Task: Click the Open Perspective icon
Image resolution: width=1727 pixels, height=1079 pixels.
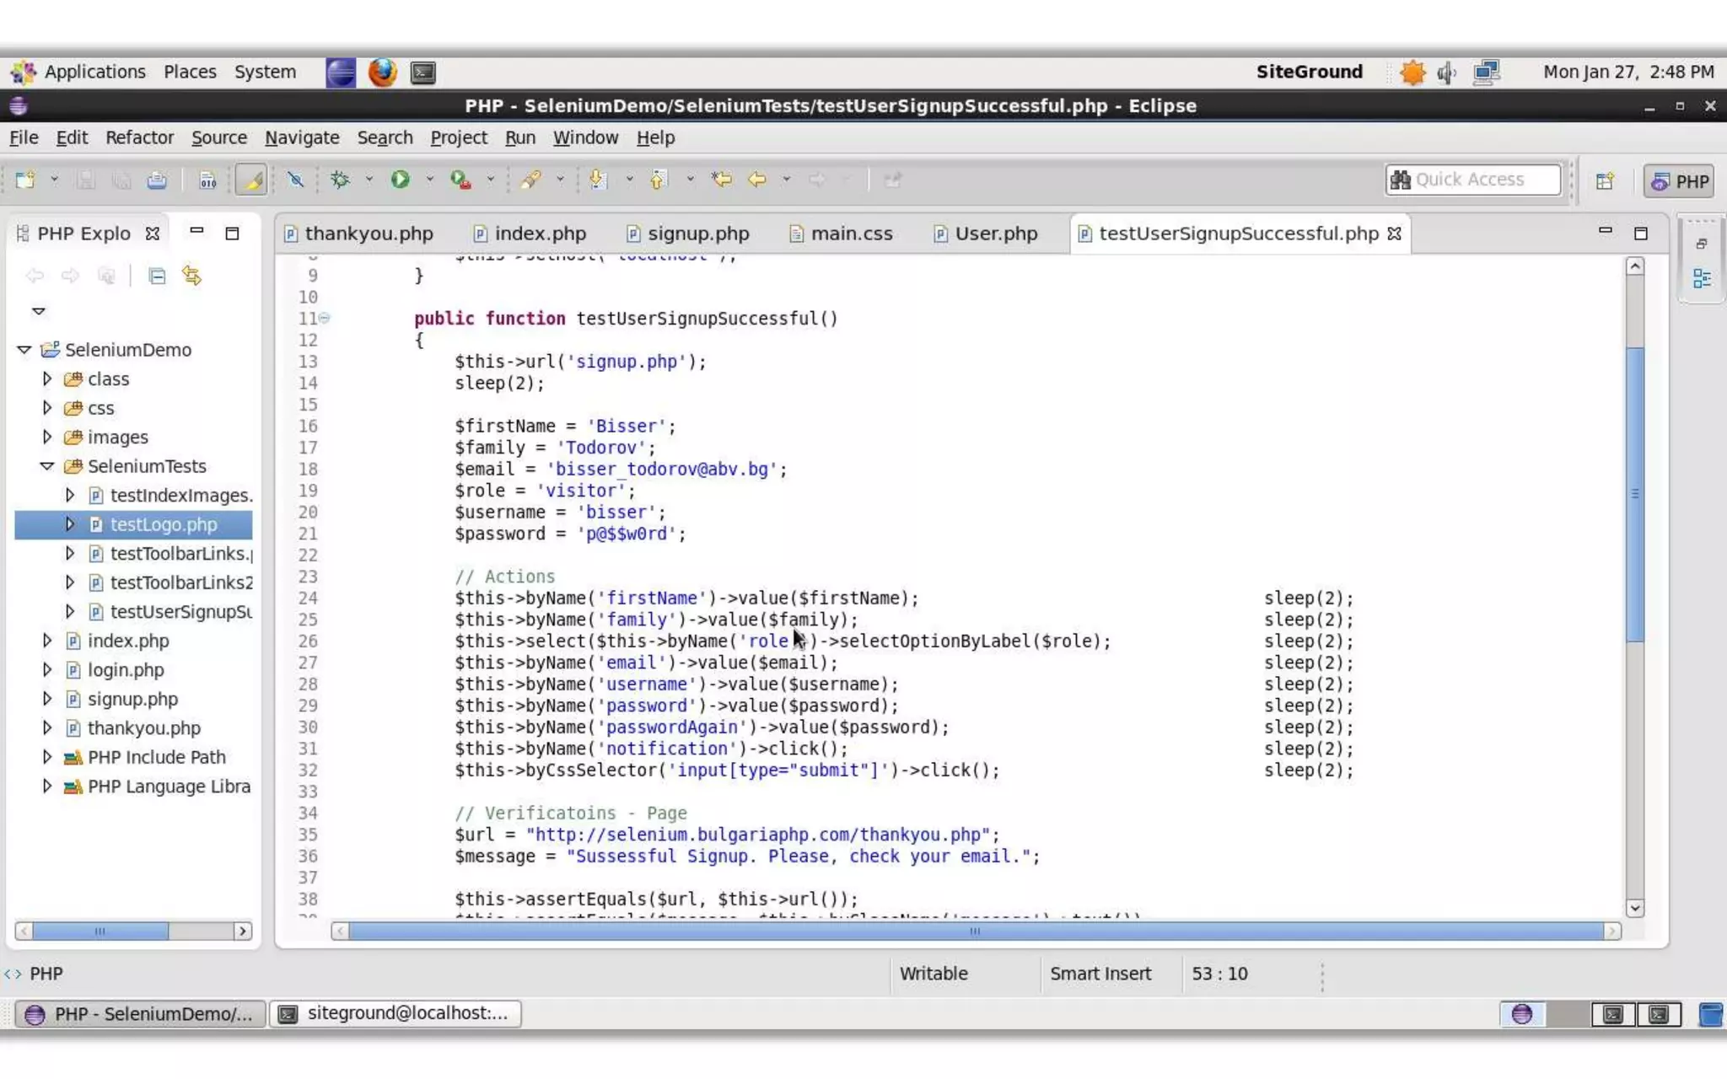Action: click(1604, 181)
